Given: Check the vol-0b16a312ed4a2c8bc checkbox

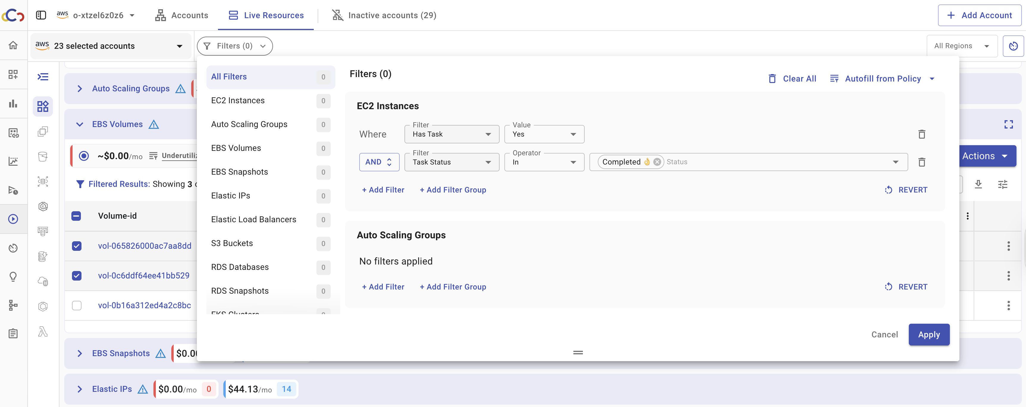Looking at the screenshot, I should point(76,305).
